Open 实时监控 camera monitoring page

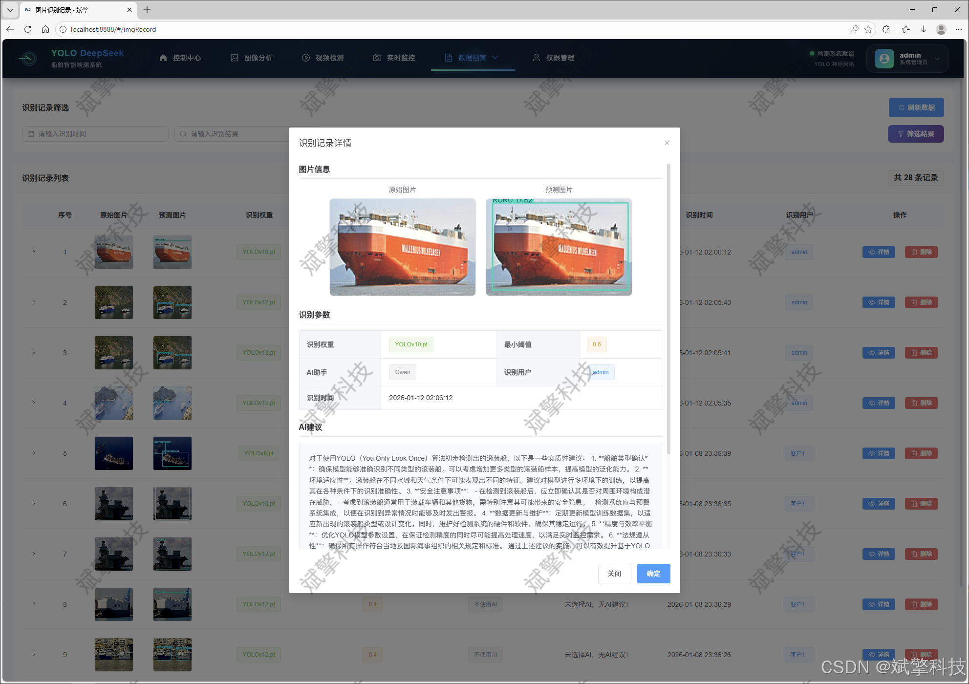(394, 58)
